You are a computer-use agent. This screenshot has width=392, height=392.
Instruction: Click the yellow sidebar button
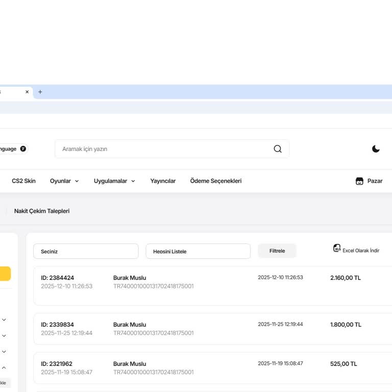pos(5,274)
